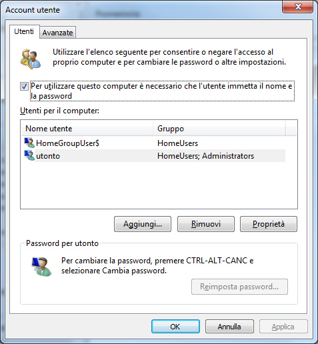This screenshot has height=344, width=318.
Task: Close the Account utente dialog
Action: 298,7
